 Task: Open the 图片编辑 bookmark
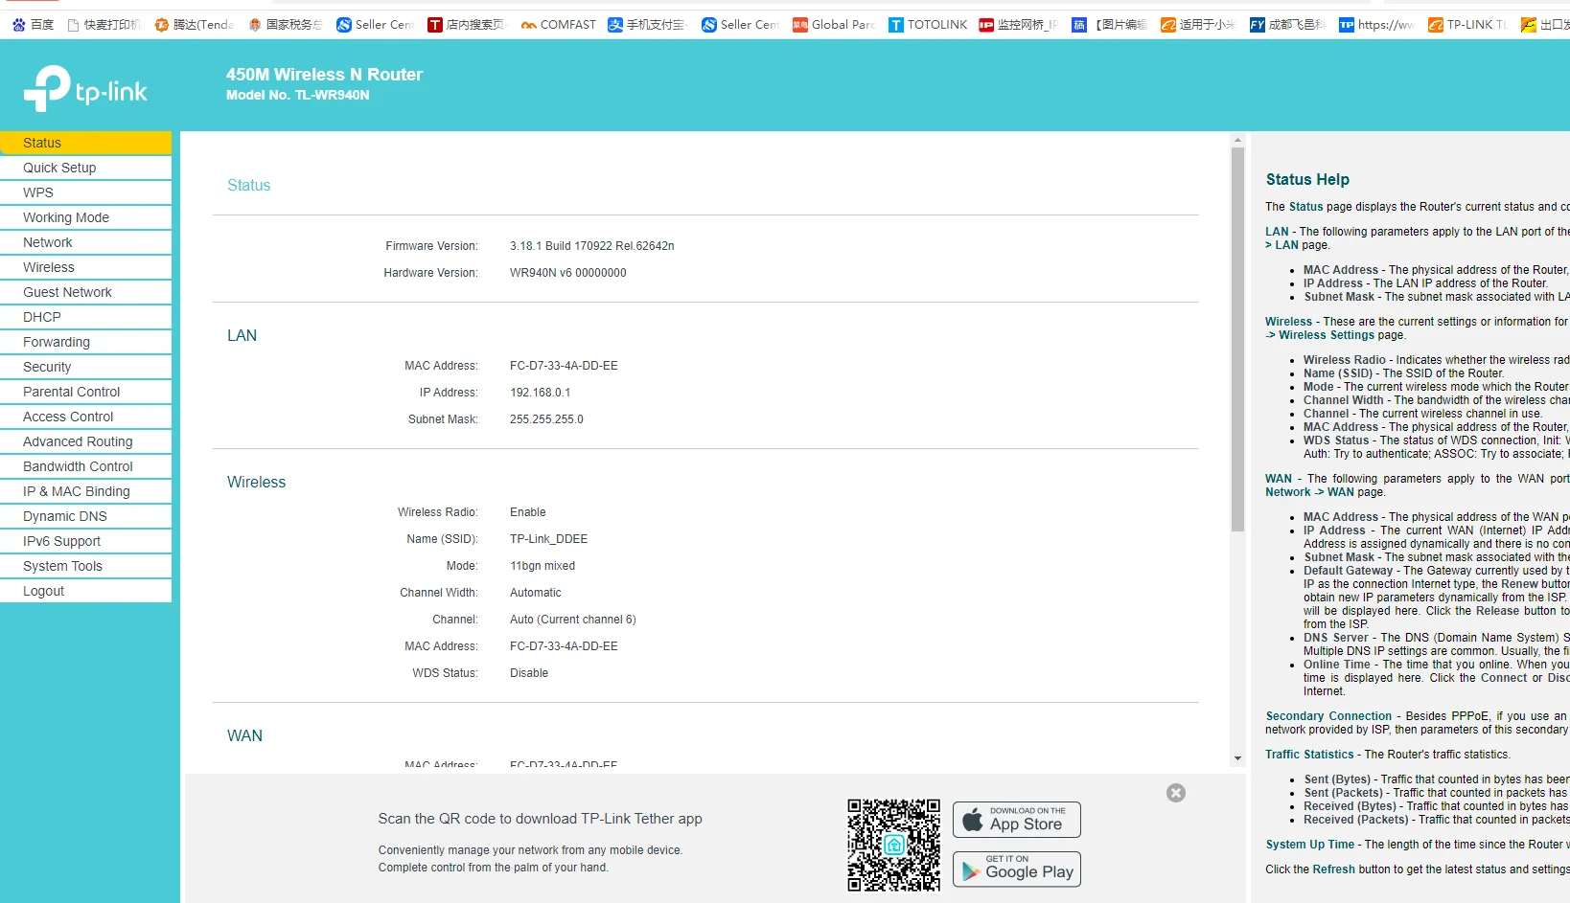(x=1110, y=25)
